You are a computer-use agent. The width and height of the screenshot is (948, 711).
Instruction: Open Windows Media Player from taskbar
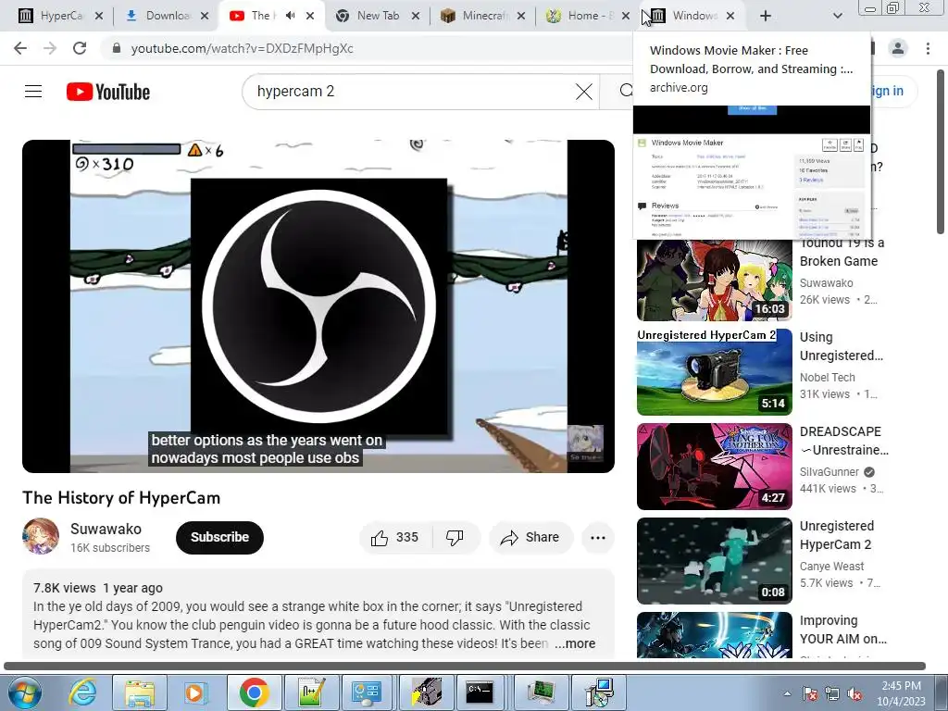[196, 692]
